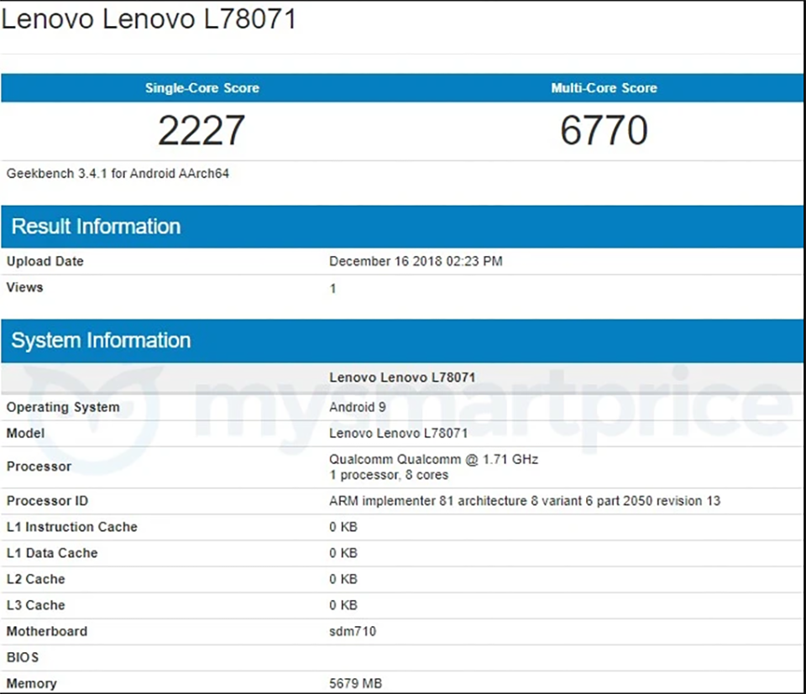Select the Memory row label
This screenshot has height=694, width=806.
click(31, 684)
